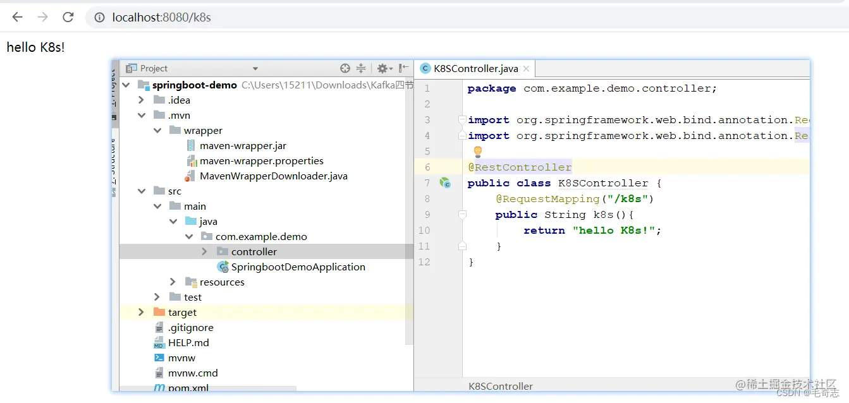Image resolution: width=849 pixels, height=403 pixels.
Task: Switch to the K8SController.java editor tab
Action: 476,69
